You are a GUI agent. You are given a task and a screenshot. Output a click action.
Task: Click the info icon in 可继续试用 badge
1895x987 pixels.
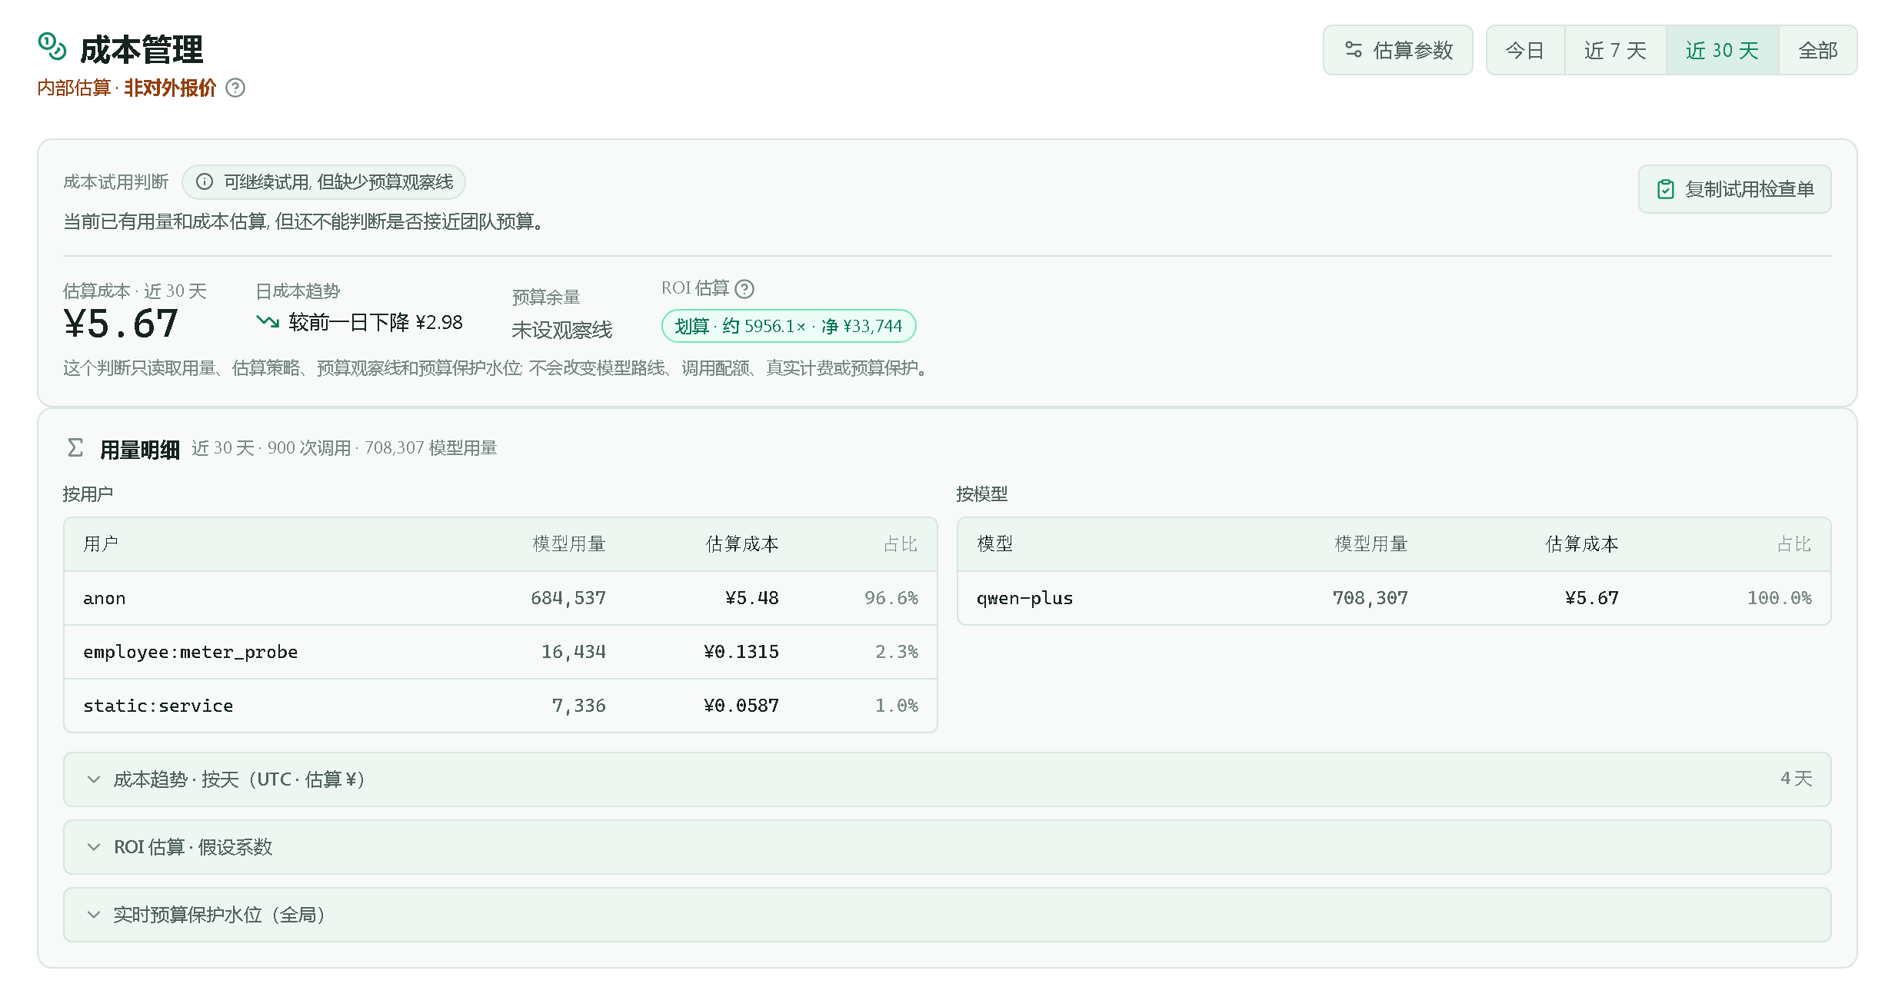tap(205, 182)
